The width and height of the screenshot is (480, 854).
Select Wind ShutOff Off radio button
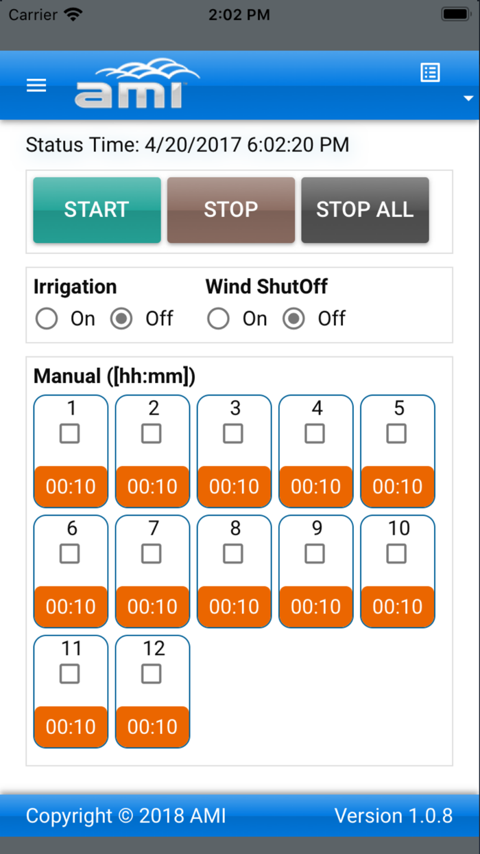pyautogui.click(x=293, y=319)
